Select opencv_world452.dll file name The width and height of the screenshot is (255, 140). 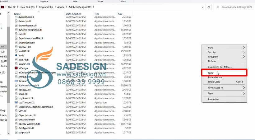(x=29, y=124)
